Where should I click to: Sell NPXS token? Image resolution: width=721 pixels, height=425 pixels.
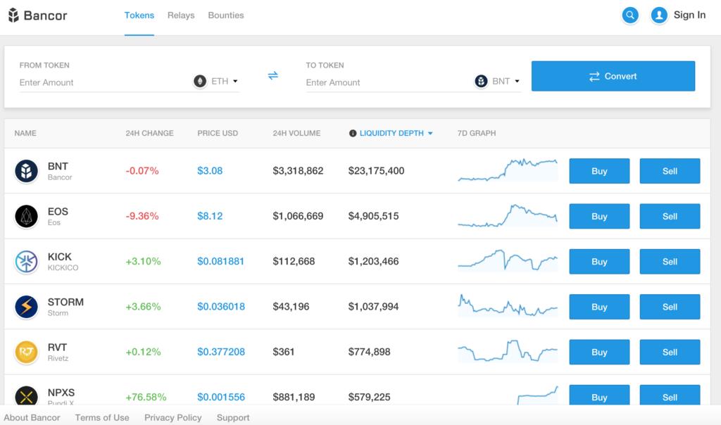pyautogui.click(x=670, y=395)
